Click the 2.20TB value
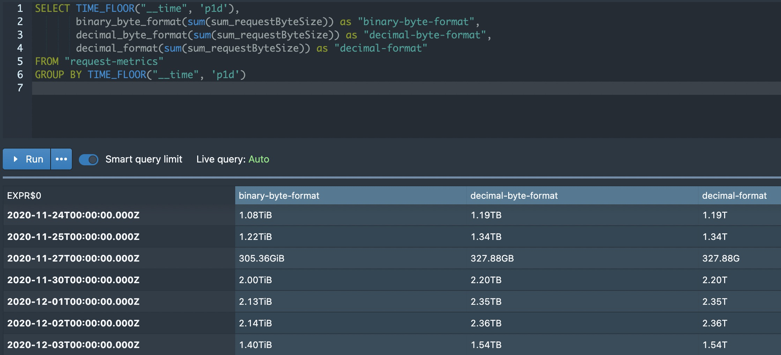Image resolution: width=781 pixels, height=355 pixels. pyautogui.click(x=486, y=280)
